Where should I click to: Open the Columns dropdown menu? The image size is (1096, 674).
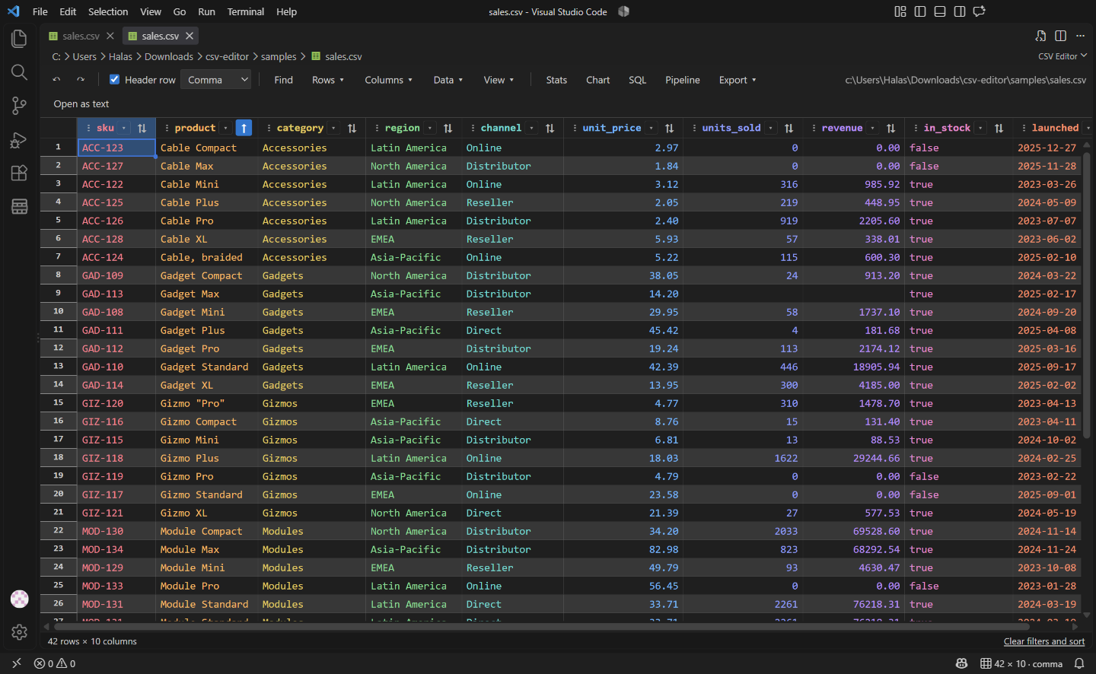pyautogui.click(x=388, y=80)
